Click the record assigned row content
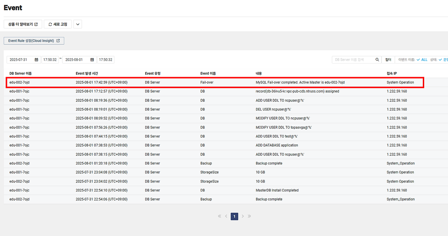 pyautogui.click(x=297, y=91)
